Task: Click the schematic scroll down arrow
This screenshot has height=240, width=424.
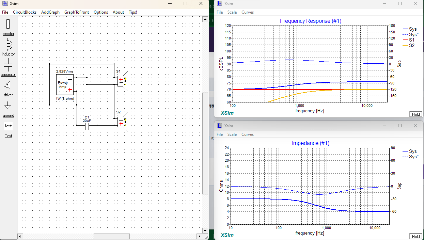Action: click(205, 230)
